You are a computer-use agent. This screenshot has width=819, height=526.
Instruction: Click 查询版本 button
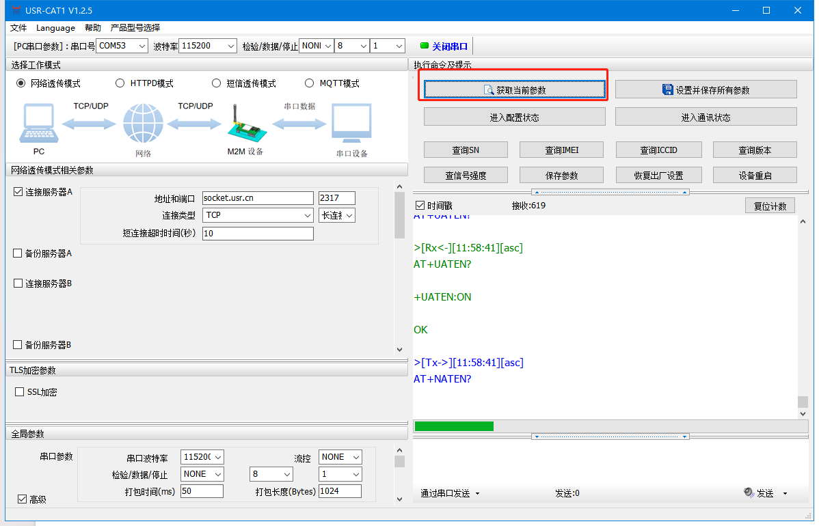(755, 150)
